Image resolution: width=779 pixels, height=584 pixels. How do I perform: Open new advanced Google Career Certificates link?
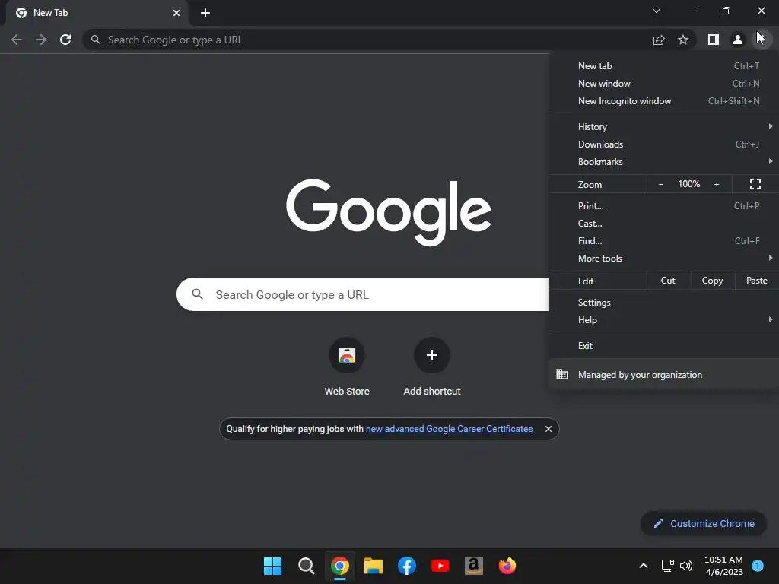click(x=449, y=429)
